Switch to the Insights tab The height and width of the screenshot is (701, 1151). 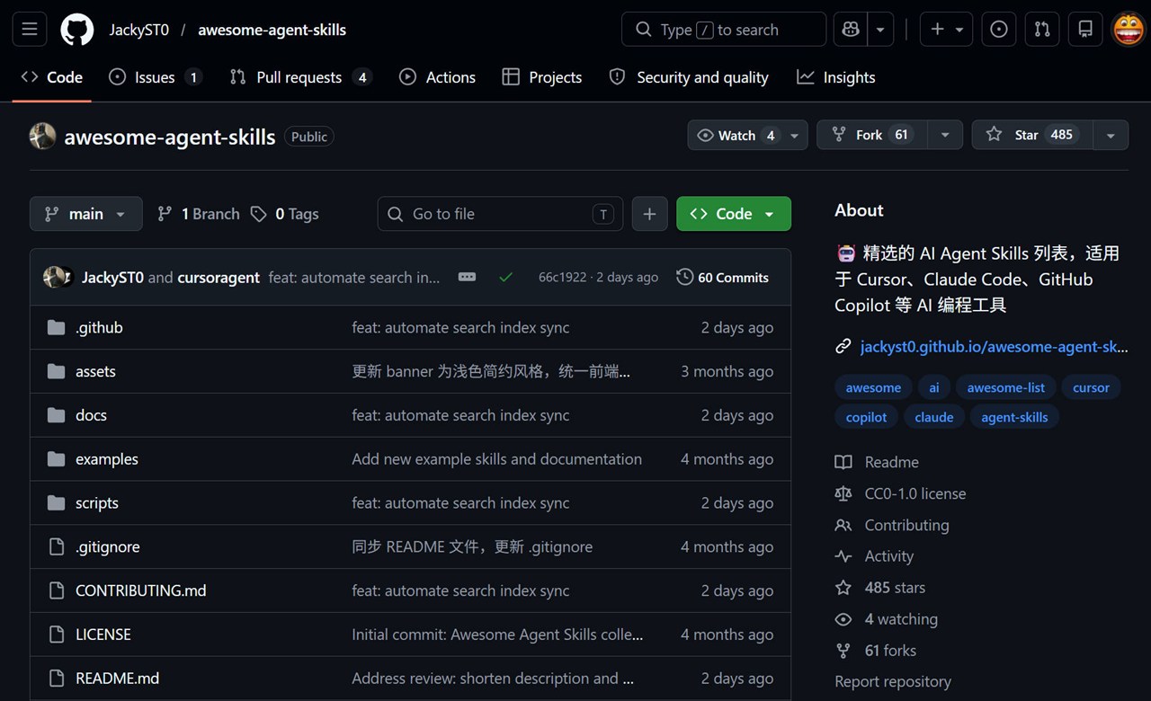coord(836,77)
